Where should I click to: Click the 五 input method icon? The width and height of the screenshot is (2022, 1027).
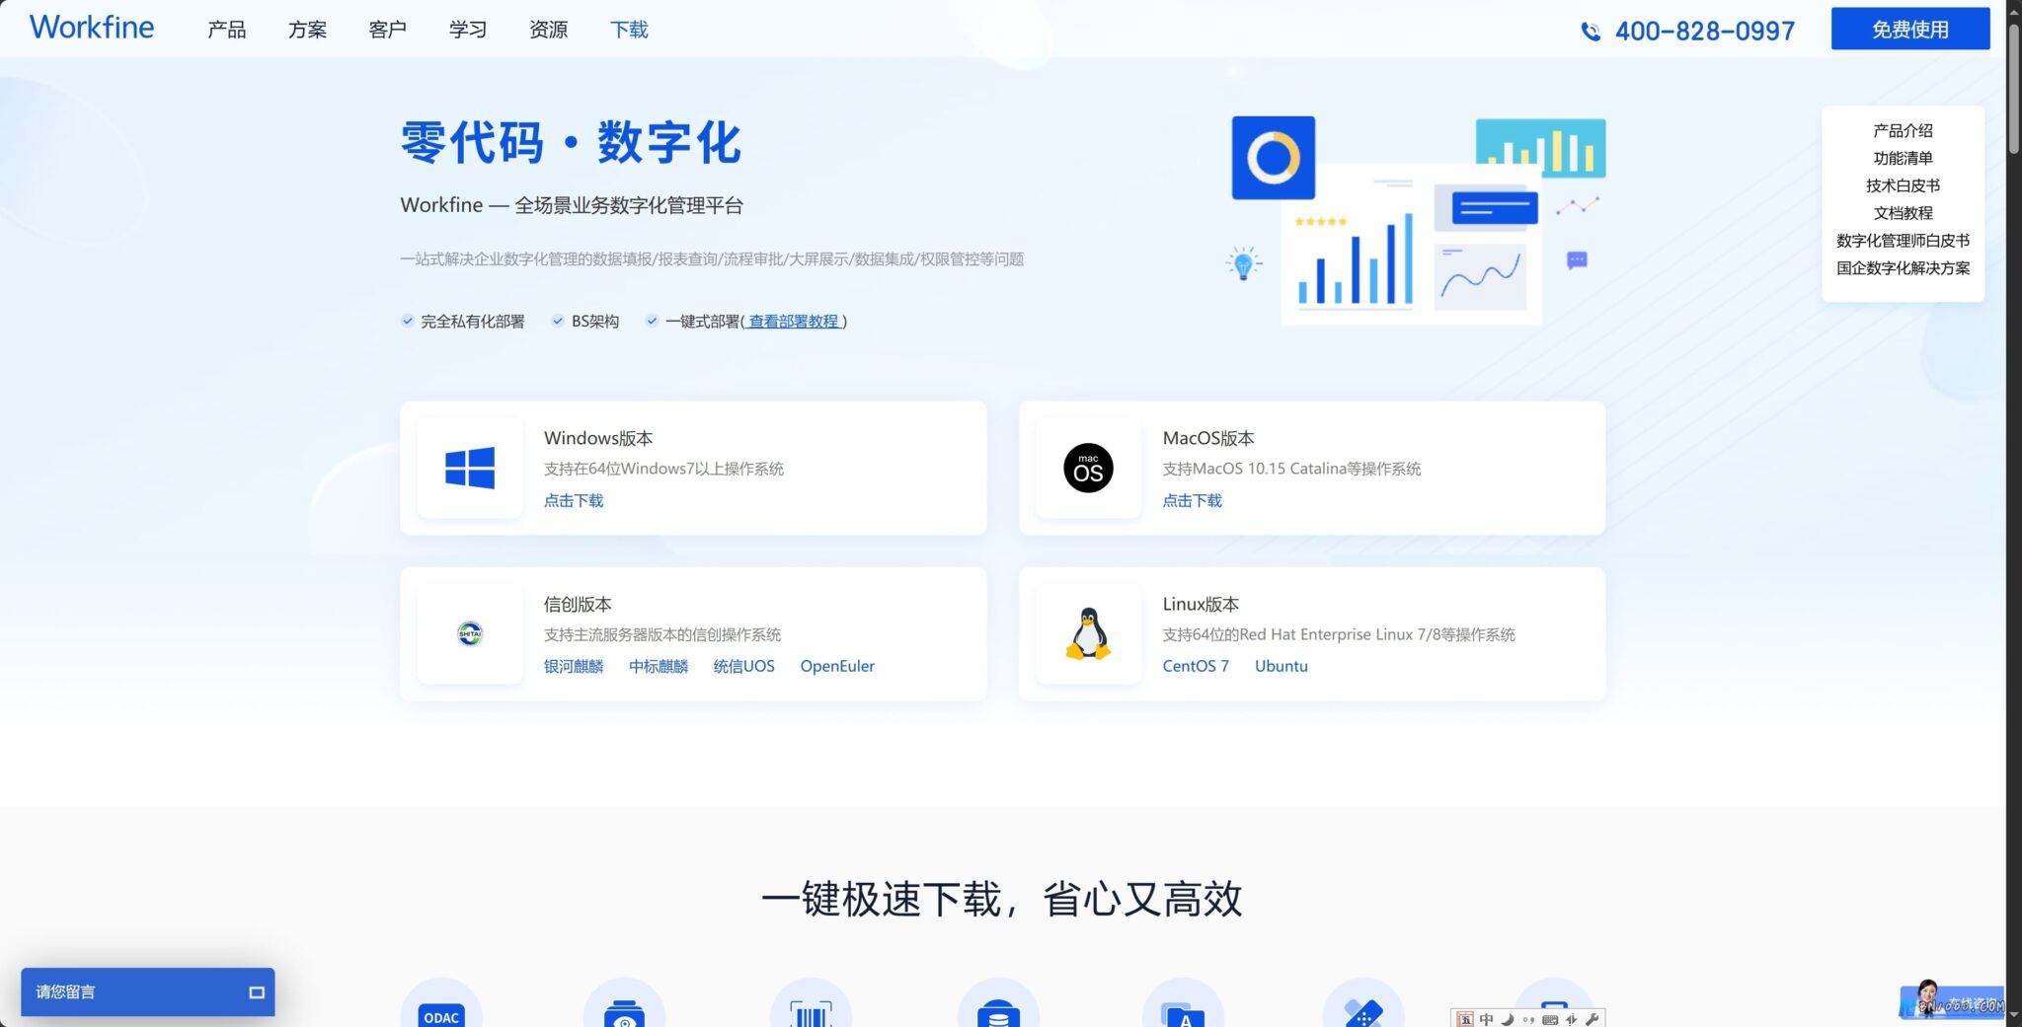click(x=1465, y=1019)
